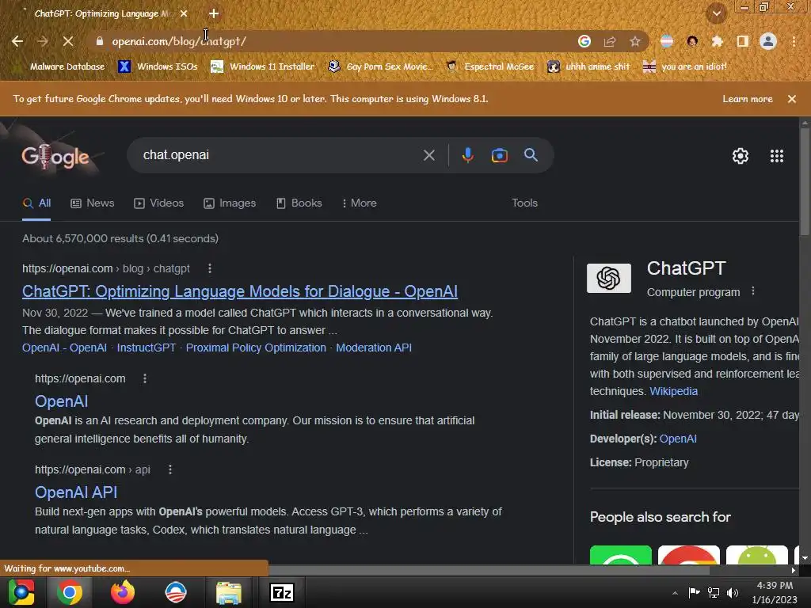Open the OpenAI API result
811x608 pixels.
tap(76, 492)
